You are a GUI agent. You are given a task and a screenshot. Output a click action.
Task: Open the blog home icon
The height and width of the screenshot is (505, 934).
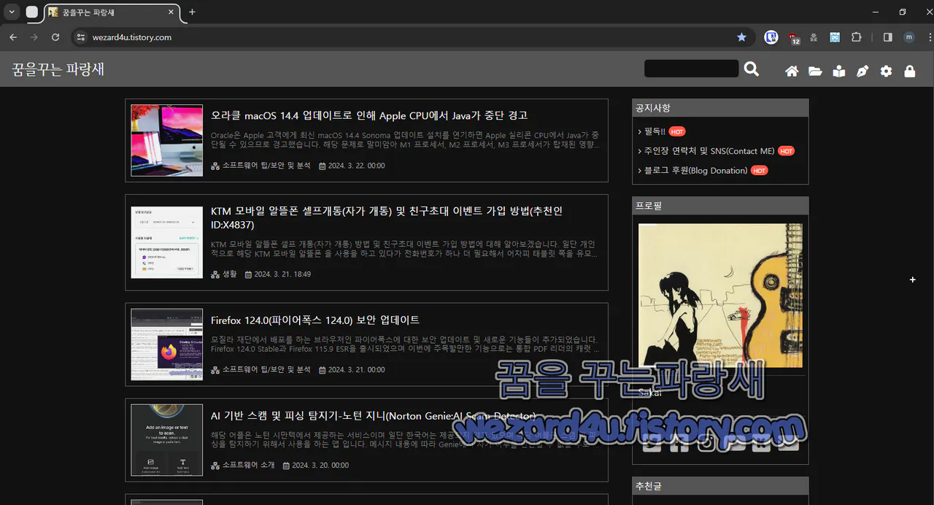coord(792,71)
